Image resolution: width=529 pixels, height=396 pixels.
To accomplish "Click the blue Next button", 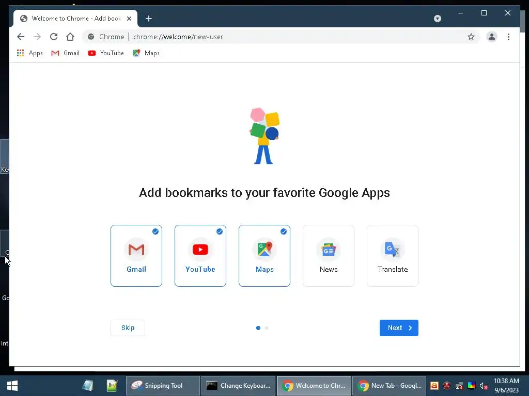I will (x=399, y=327).
